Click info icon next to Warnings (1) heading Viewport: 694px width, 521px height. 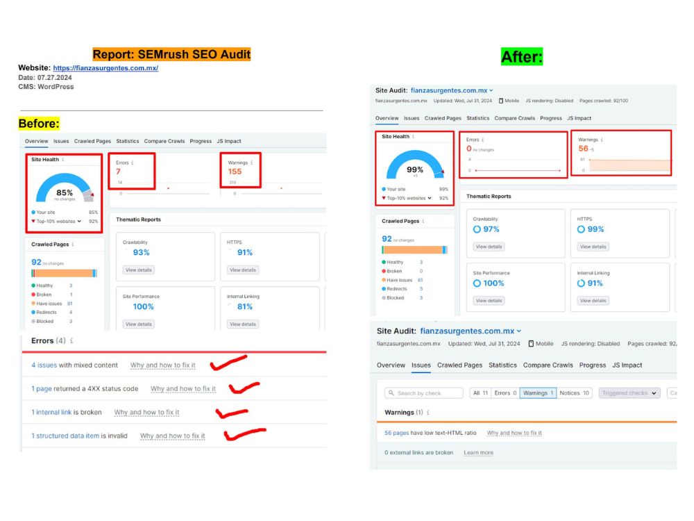pyautogui.click(x=428, y=413)
